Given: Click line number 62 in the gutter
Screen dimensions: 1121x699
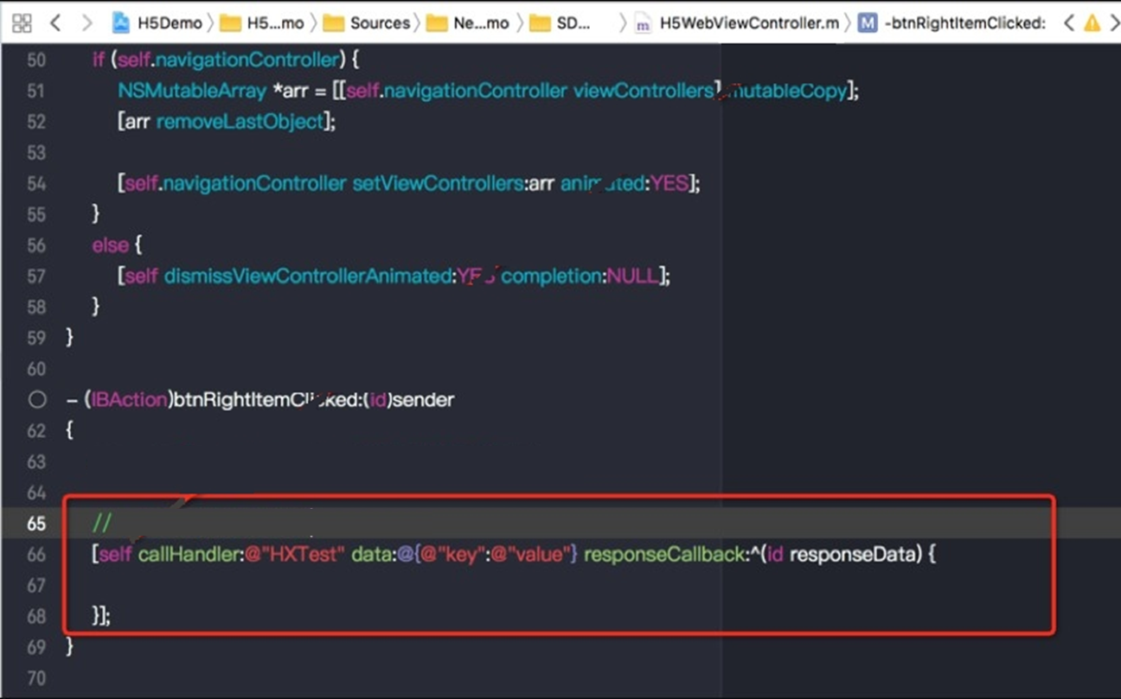Looking at the screenshot, I should 35,430.
